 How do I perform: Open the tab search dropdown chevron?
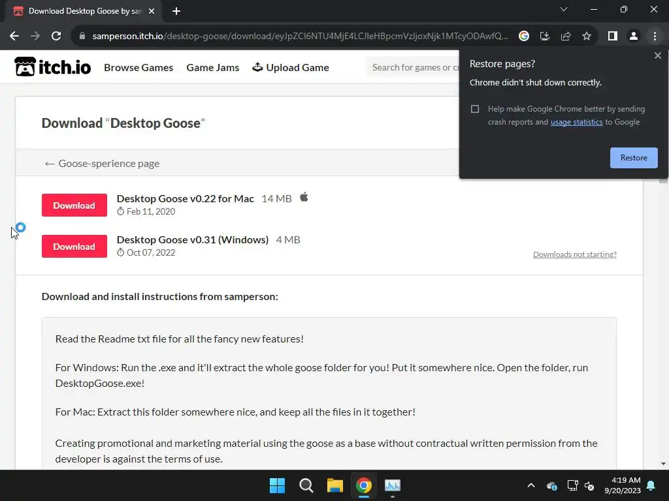point(564,9)
